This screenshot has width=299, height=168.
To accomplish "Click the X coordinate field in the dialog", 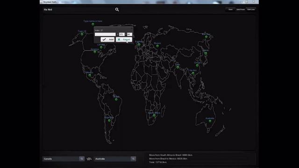I will (x=121, y=34).
